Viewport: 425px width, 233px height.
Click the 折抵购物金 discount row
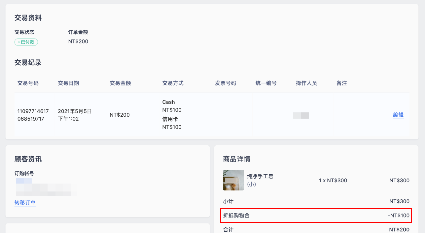click(x=316, y=216)
